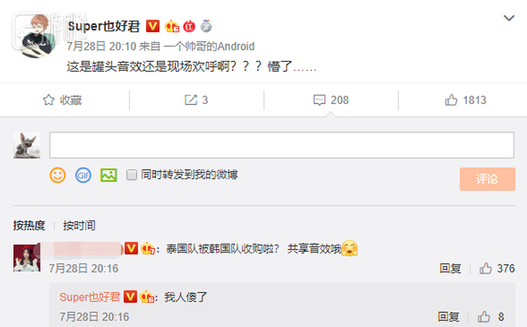
Task: Click 回复 on the 我人傻了 reply
Action: (448, 316)
